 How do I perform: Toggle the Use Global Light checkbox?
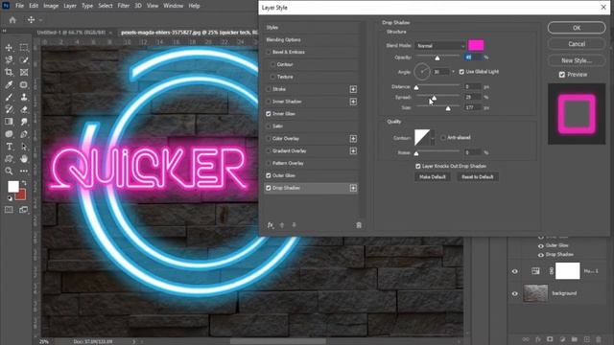click(x=461, y=72)
